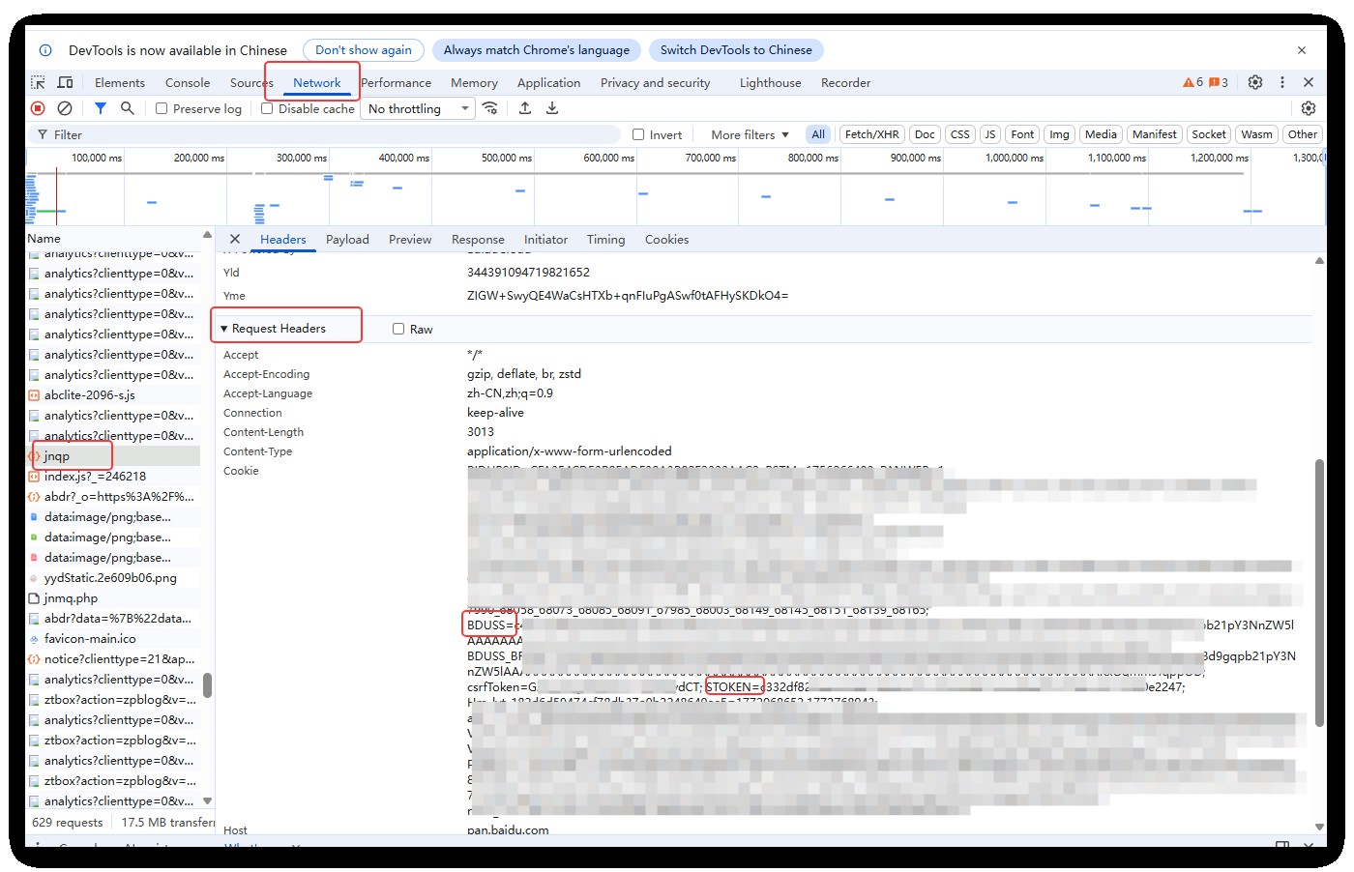Click the Don't show again button
The image size is (1354, 872).
363,50
